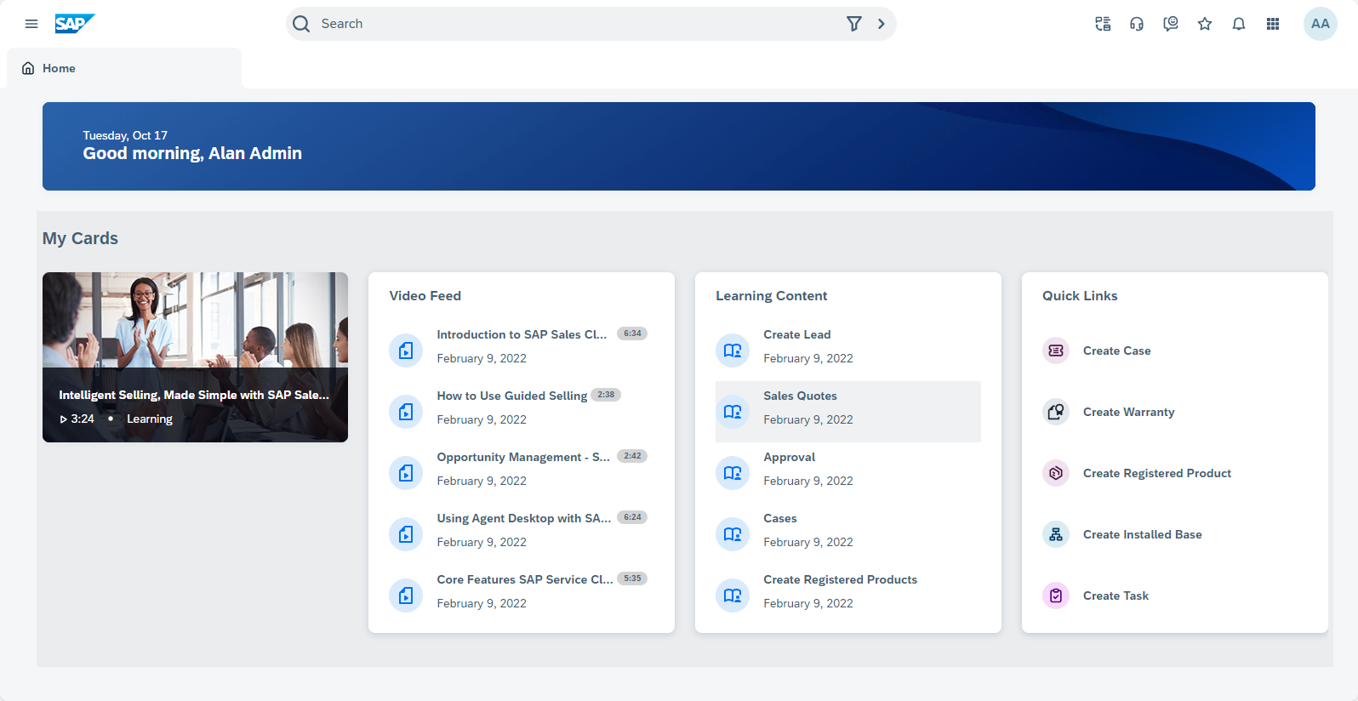
Task: Open the favorites star icon
Action: click(1205, 24)
